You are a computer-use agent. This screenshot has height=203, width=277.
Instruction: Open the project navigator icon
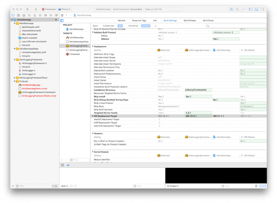pyautogui.click(x=13, y=15)
